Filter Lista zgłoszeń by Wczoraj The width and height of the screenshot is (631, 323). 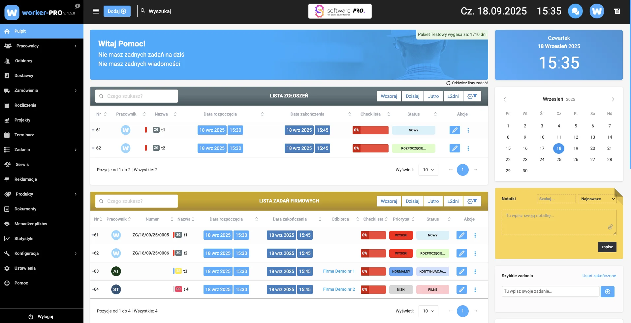389,96
